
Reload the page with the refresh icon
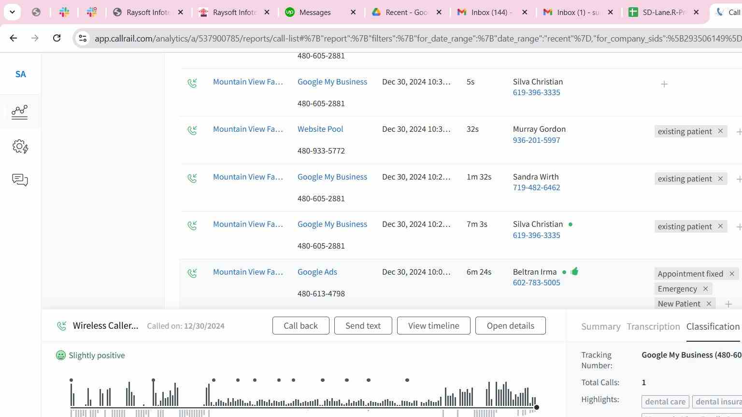pyautogui.click(x=57, y=38)
